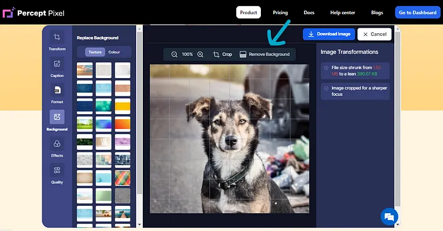Open the Transform tool in sidebar
443x231 pixels.
click(57, 41)
